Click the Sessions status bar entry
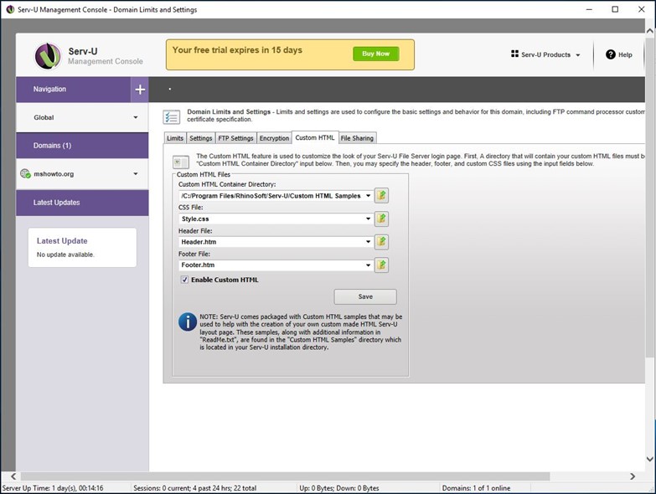656x494 pixels. [195, 488]
